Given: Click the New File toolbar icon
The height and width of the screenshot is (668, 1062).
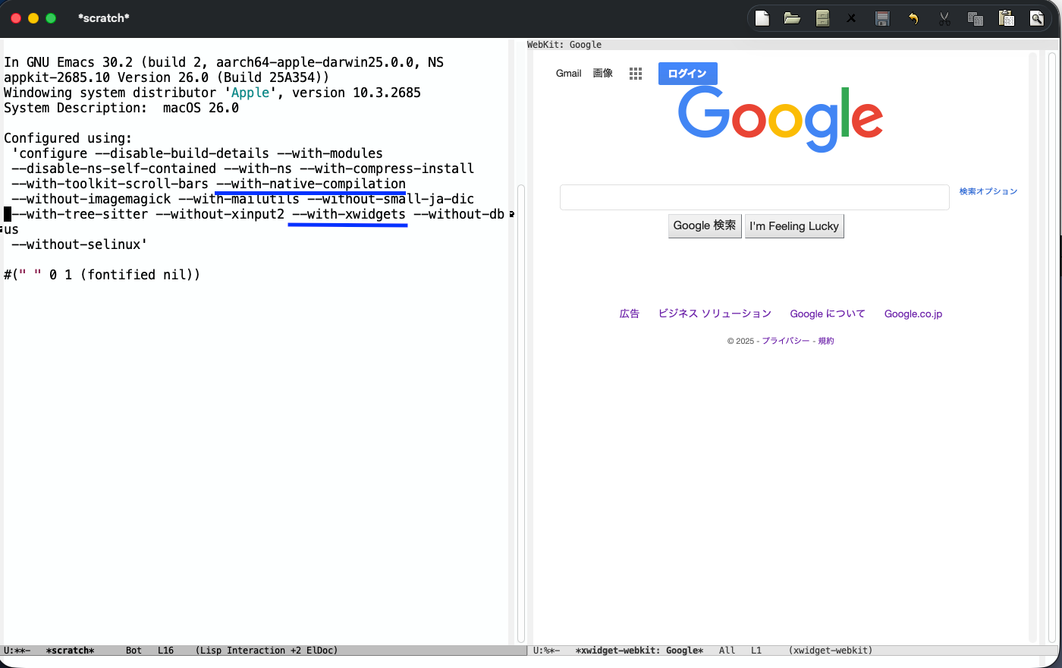Looking at the screenshot, I should coord(762,18).
